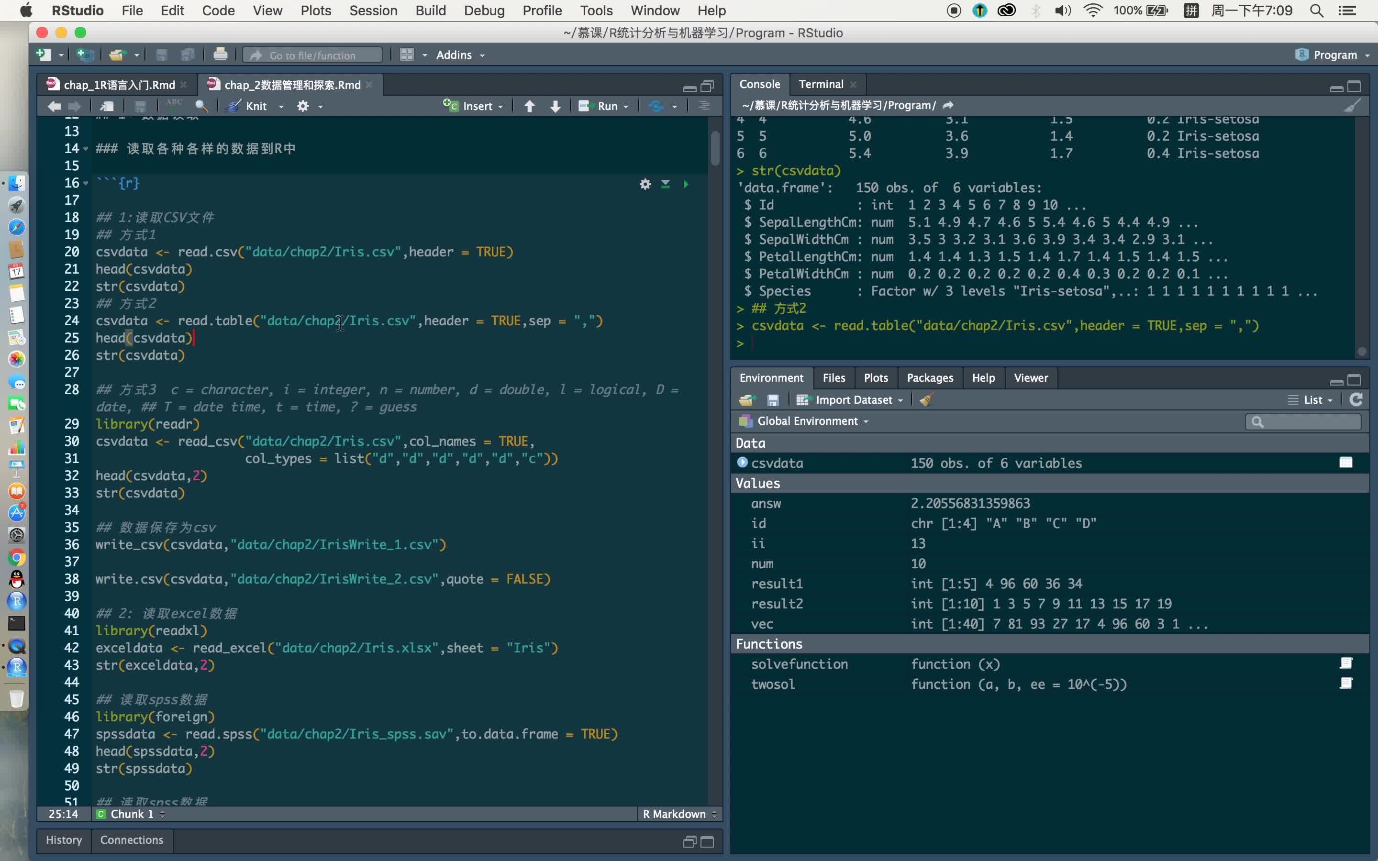
Task: Close the chap_2数据管理和探索.Rmd tab
Action: pos(369,85)
